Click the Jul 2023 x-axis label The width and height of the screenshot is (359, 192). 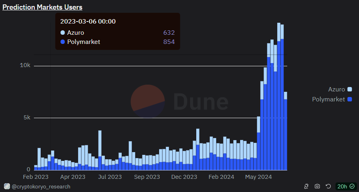(110, 177)
